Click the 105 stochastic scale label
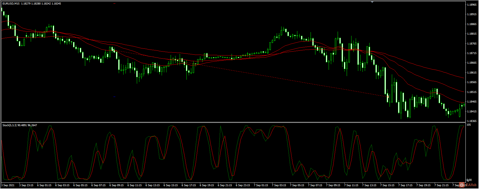The height and width of the screenshot is (189, 479). tap(469, 125)
